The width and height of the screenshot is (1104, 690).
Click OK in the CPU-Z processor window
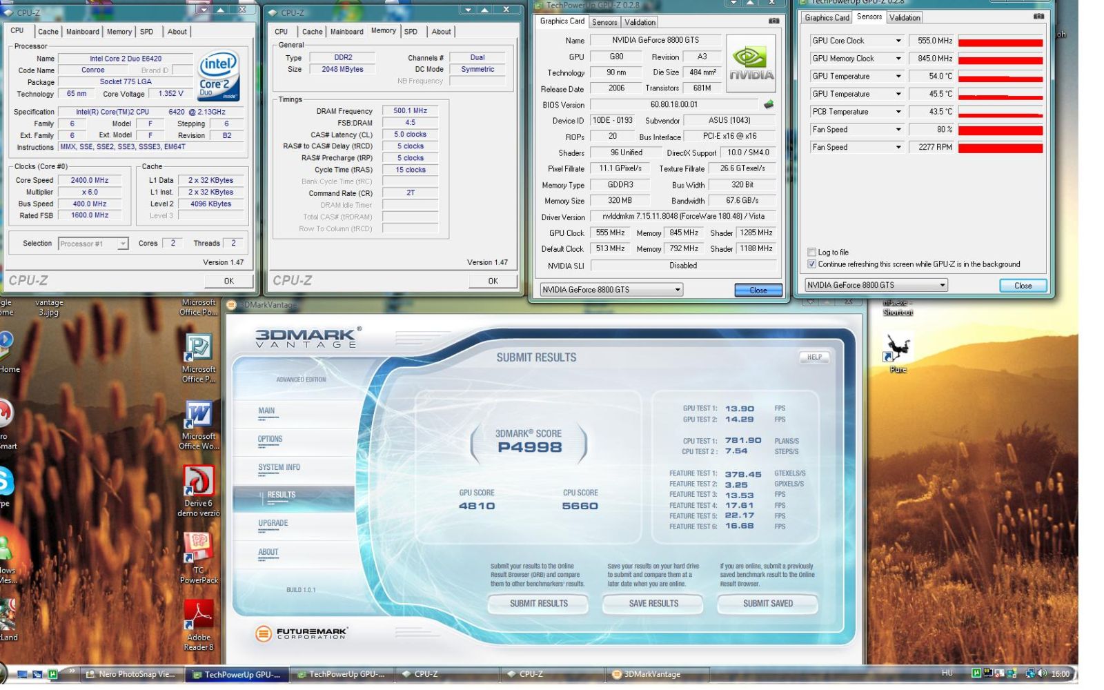[x=229, y=281]
